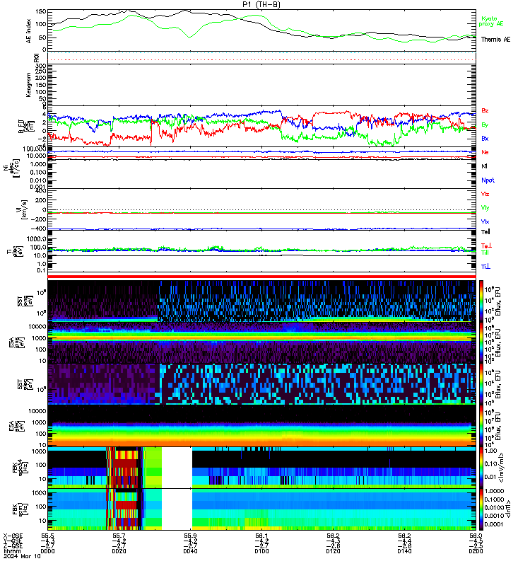Image resolution: width=530 pixels, height=566 pixels.
Task: Click the blue Vix legend label
Action: point(485,221)
